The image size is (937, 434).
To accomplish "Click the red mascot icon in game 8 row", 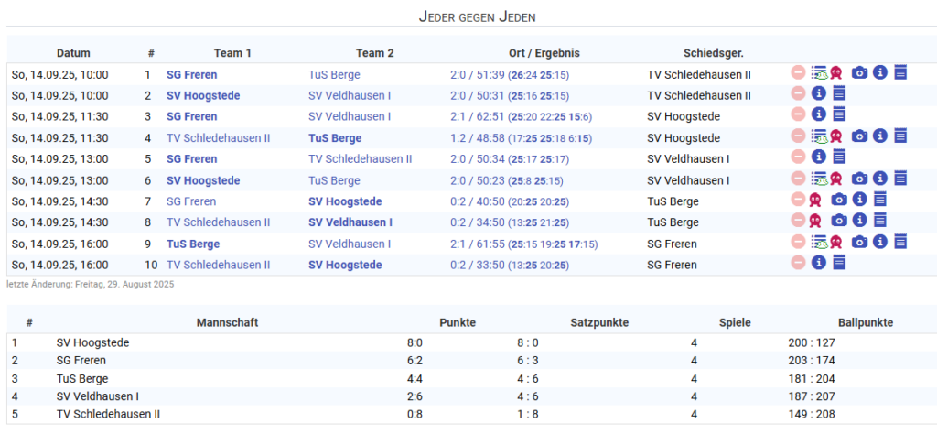I will click(x=815, y=221).
